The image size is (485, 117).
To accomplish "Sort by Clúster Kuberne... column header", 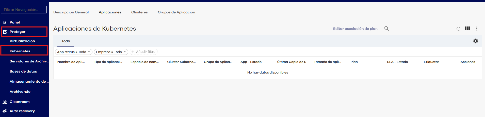I will click(181, 62).
